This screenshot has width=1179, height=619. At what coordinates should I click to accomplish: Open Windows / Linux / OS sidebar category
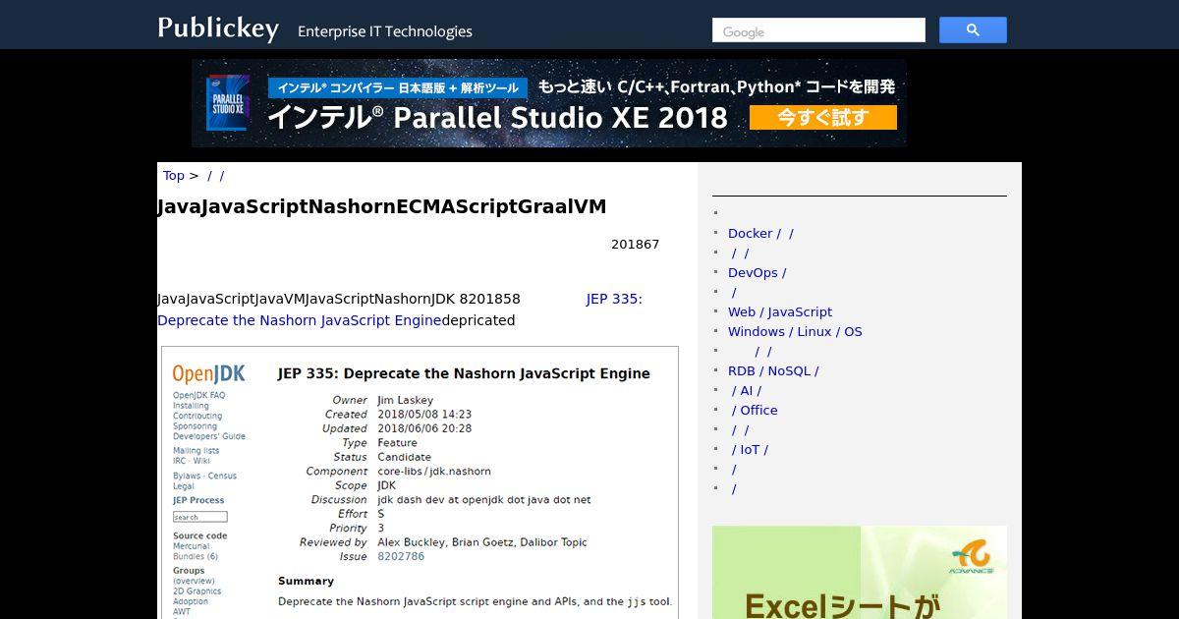point(795,332)
